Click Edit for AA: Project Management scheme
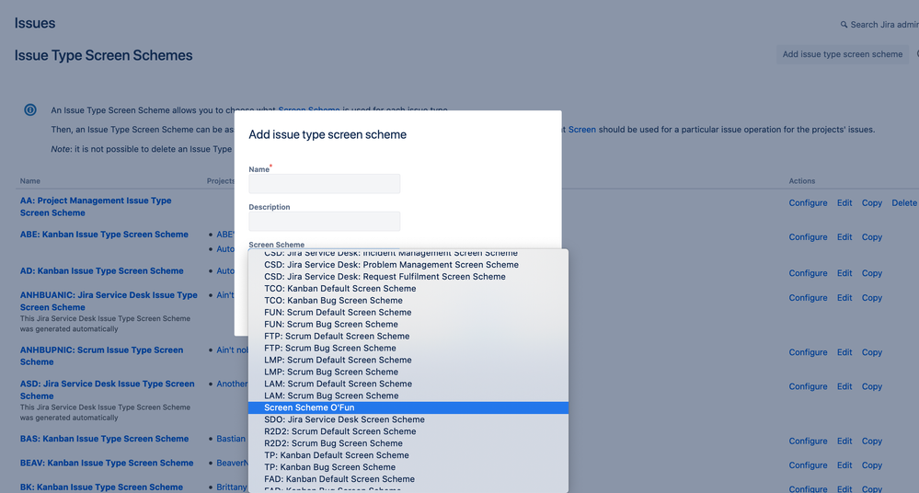Viewport: 919px width, 493px height. (x=844, y=203)
